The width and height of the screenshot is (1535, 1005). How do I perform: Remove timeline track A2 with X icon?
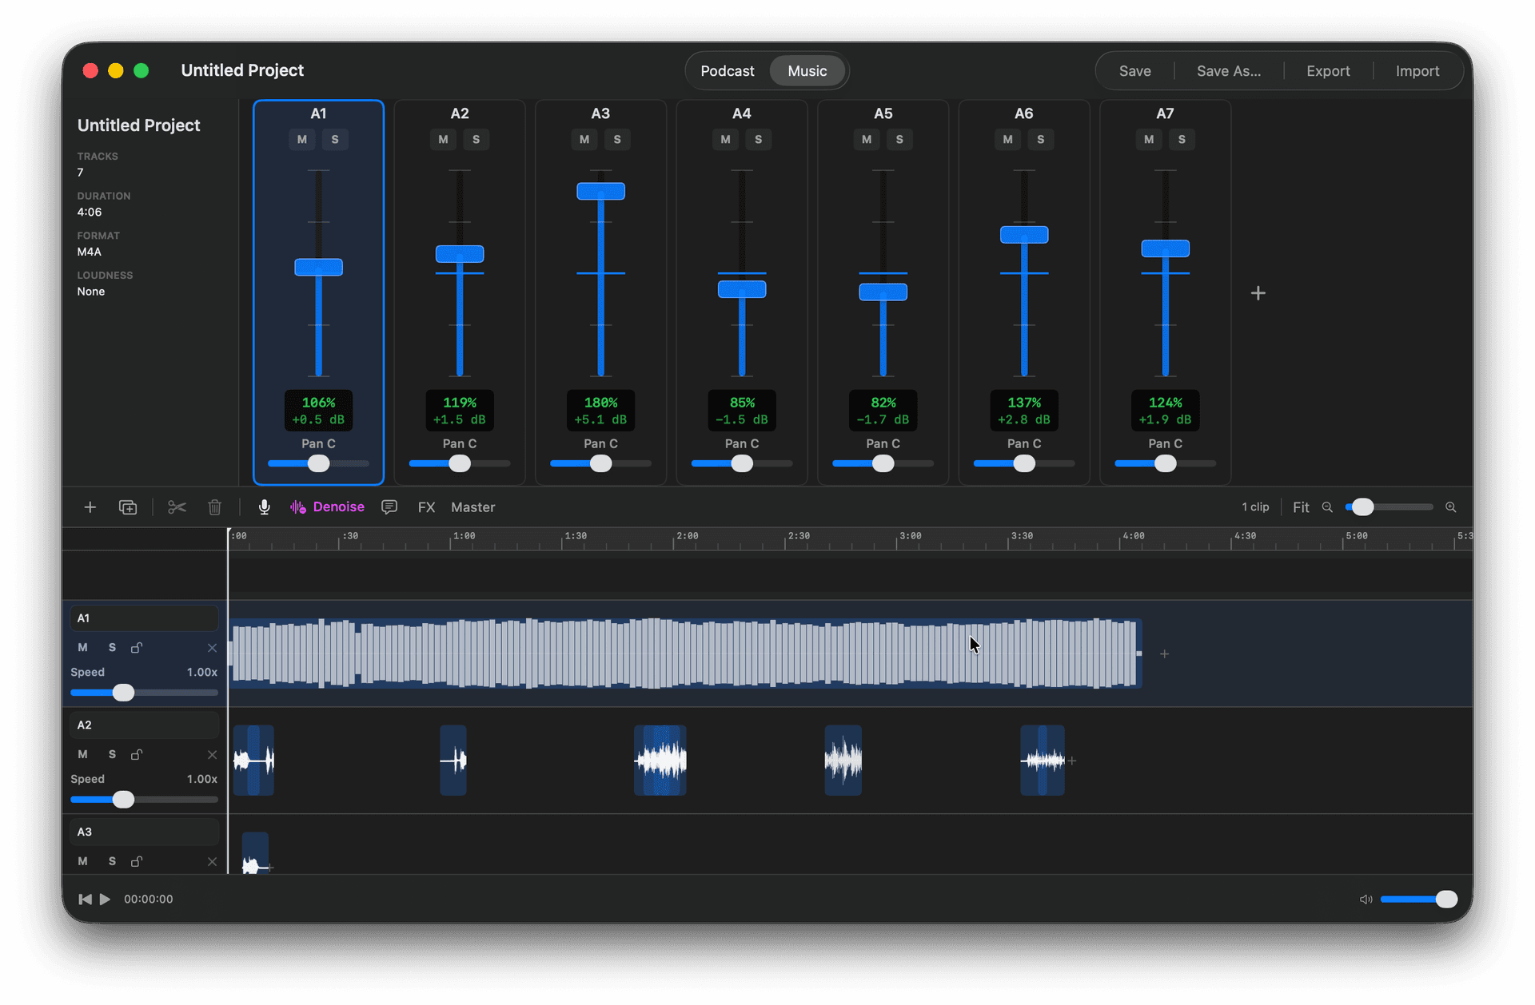pos(212,755)
